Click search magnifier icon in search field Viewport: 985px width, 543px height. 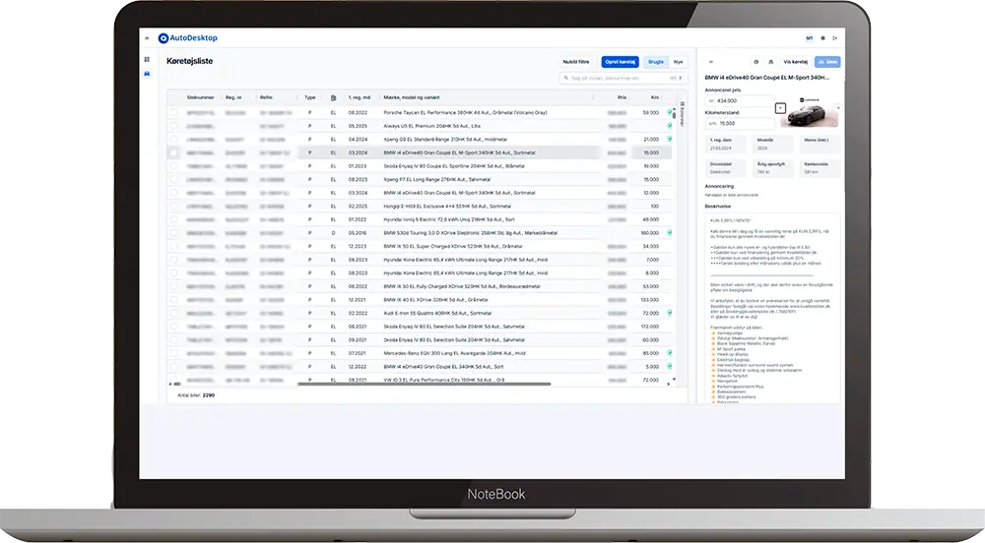point(566,79)
